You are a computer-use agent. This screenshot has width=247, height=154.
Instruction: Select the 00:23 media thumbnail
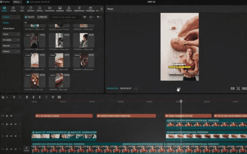84,40
